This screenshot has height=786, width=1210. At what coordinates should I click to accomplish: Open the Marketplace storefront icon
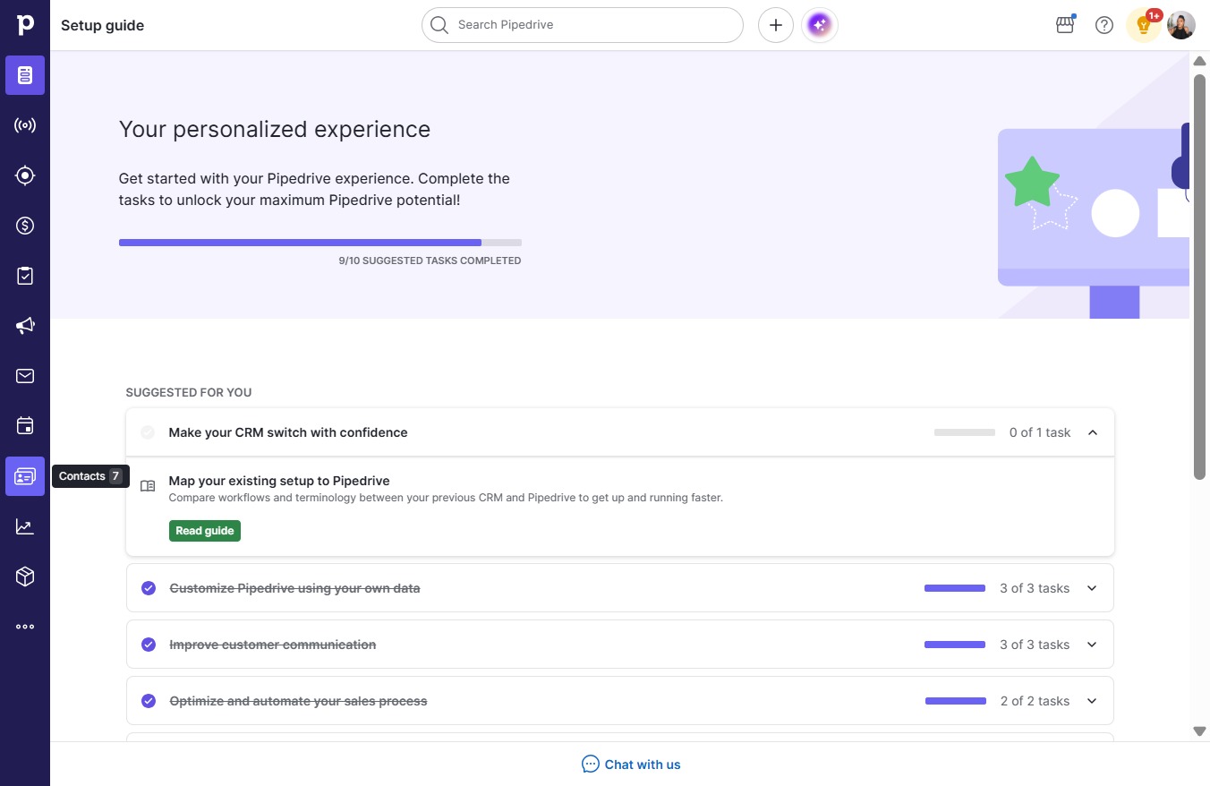[1065, 25]
